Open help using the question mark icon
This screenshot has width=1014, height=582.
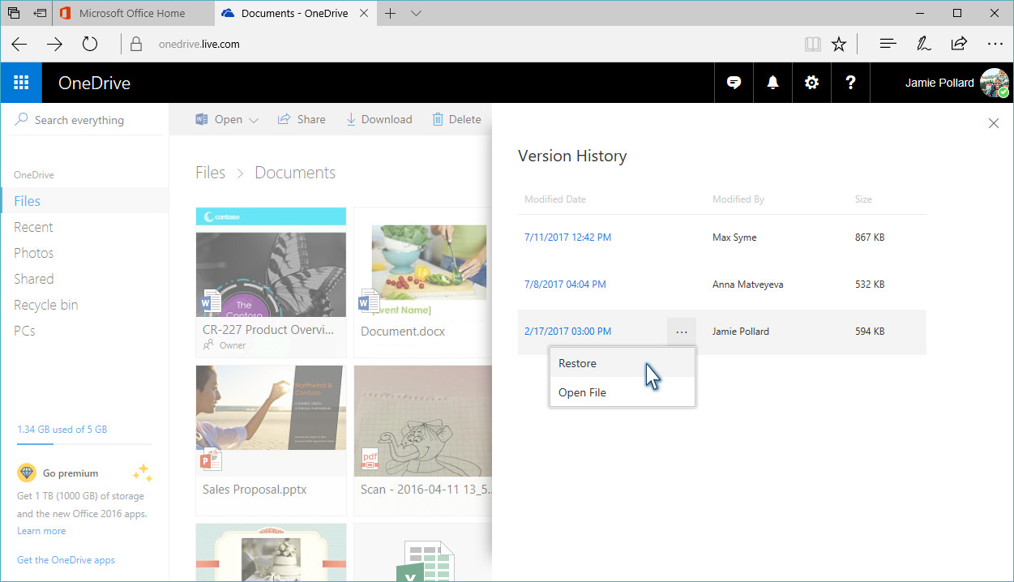tap(849, 82)
